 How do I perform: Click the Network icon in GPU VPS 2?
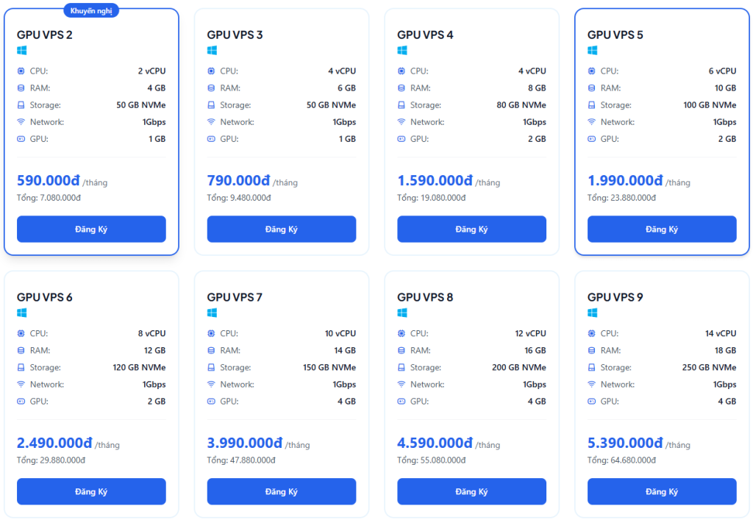pyautogui.click(x=21, y=122)
